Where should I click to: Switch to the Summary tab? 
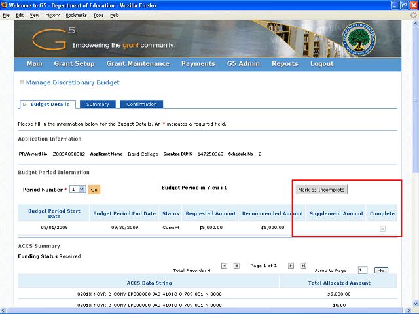click(98, 105)
